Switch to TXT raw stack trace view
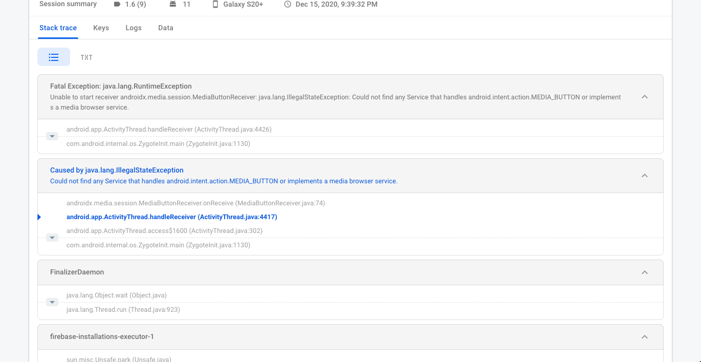This screenshot has height=362, width=701. tap(86, 57)
